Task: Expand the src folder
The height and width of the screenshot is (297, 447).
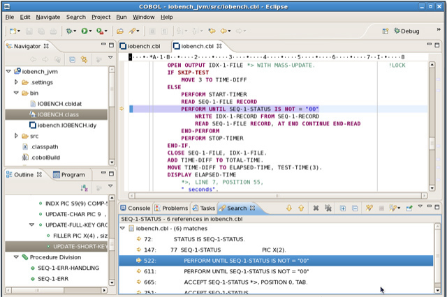Action: click(16, 136)
